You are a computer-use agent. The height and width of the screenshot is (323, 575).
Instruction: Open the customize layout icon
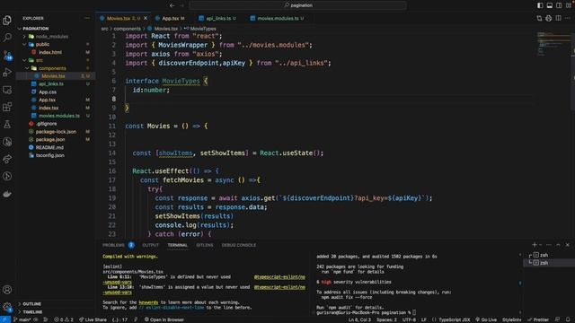click(x=568, y=5)
